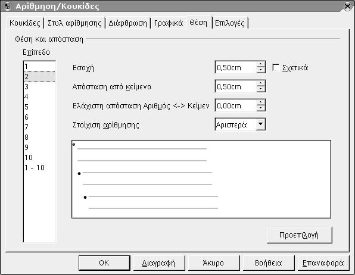Increase Ελάχιστη απόσταση value with the up arrow

261,102
